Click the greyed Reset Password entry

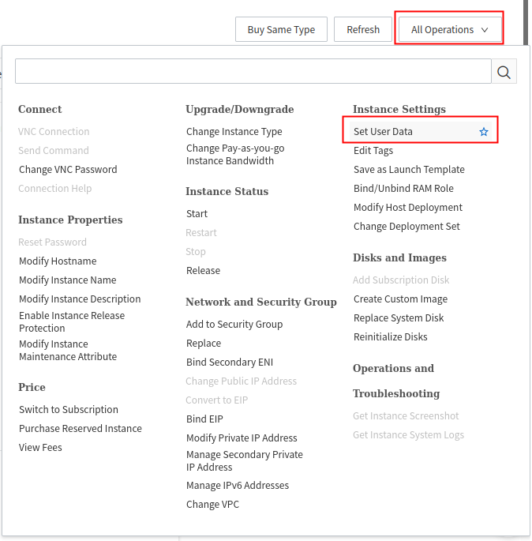click(52, 242)
